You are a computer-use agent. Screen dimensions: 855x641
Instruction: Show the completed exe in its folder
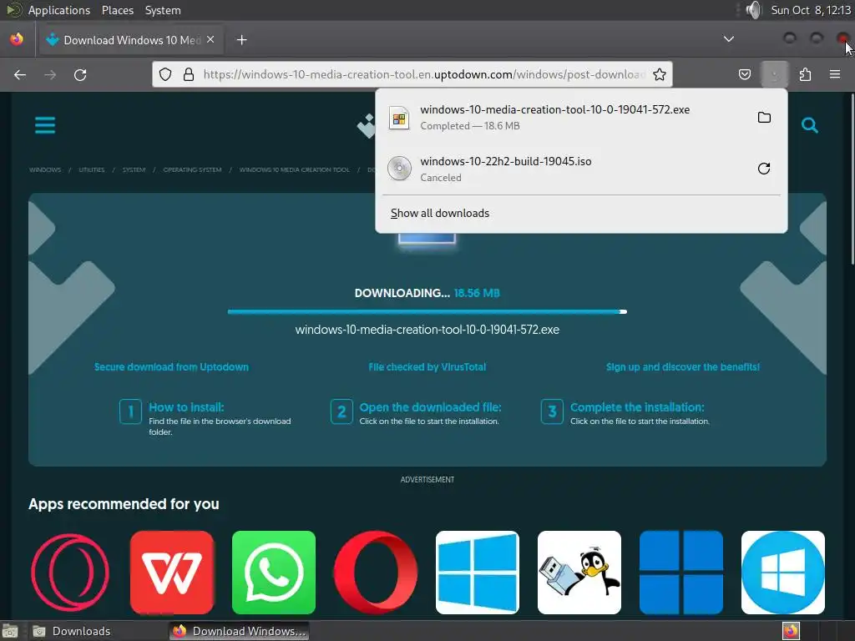coord(764,117)
